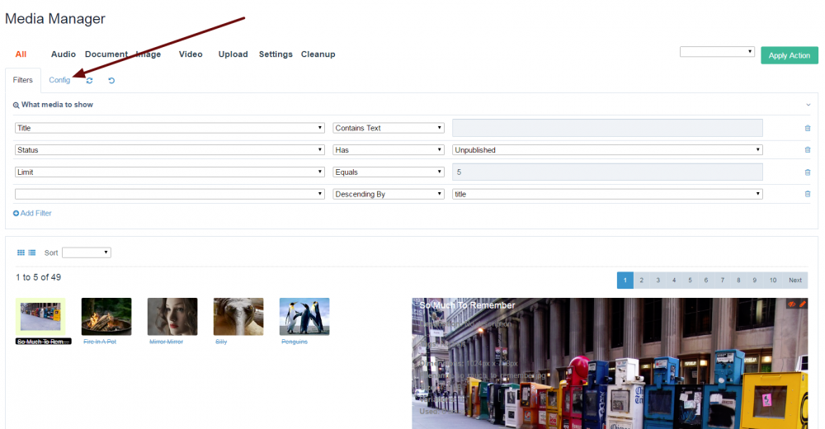Click the reset undo arrow icon
The width and height of the screenshot is (825, 429).
(x=111, y=81)
